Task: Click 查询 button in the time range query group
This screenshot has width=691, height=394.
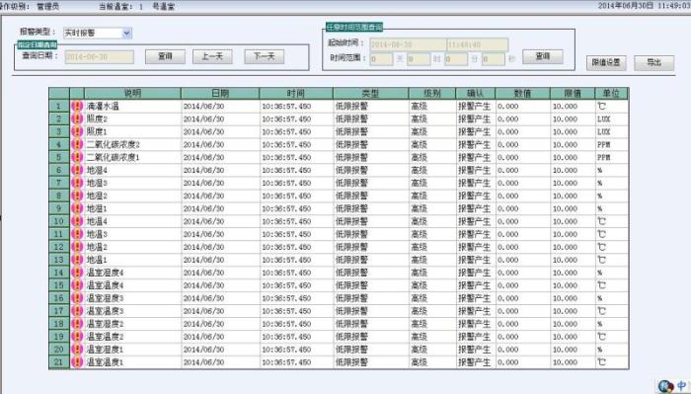Action: 543,56
